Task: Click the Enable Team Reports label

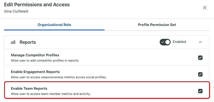Action: click(x=29, y=89)
